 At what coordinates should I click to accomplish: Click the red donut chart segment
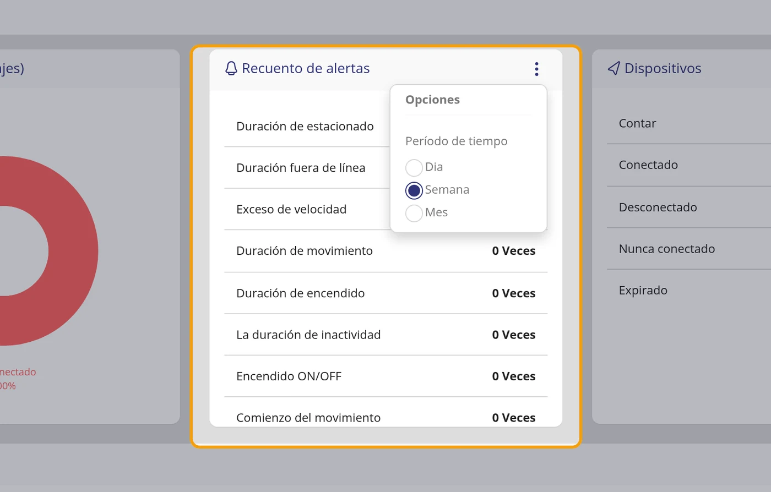point(73,251)
